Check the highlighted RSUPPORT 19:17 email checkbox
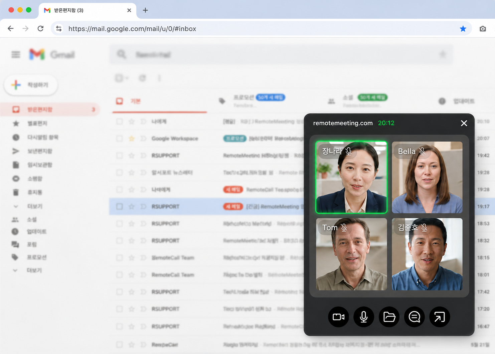The width and height of the screenshot is (495, 354). (119, 207)
